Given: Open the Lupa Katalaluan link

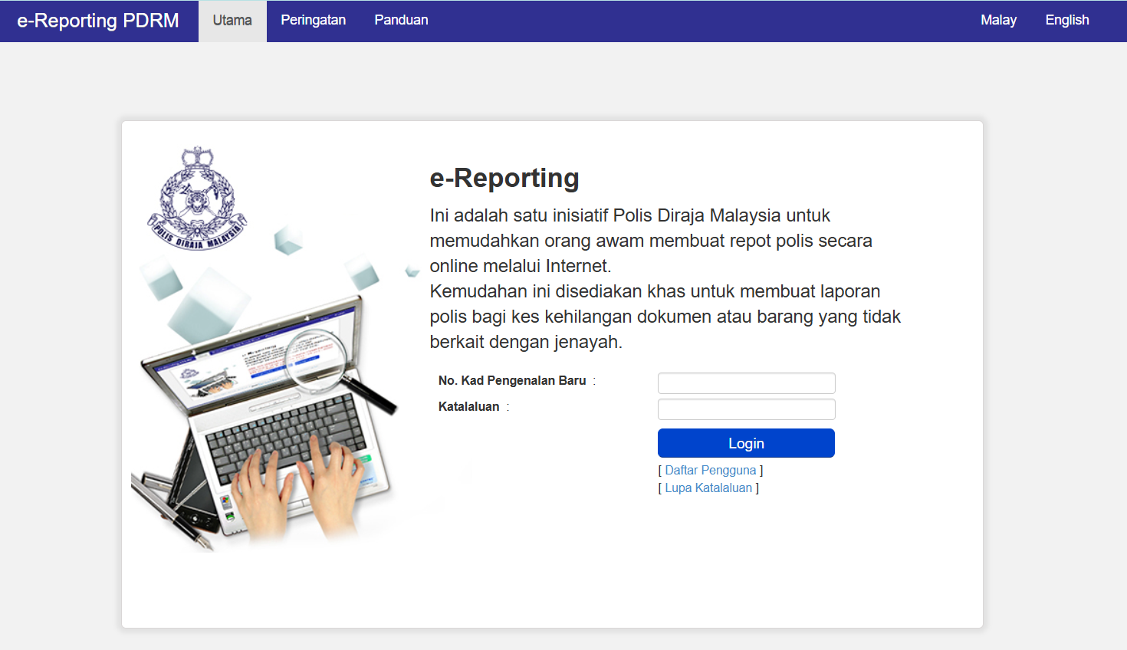Looking at the screenshot, I should pos(708,488).
